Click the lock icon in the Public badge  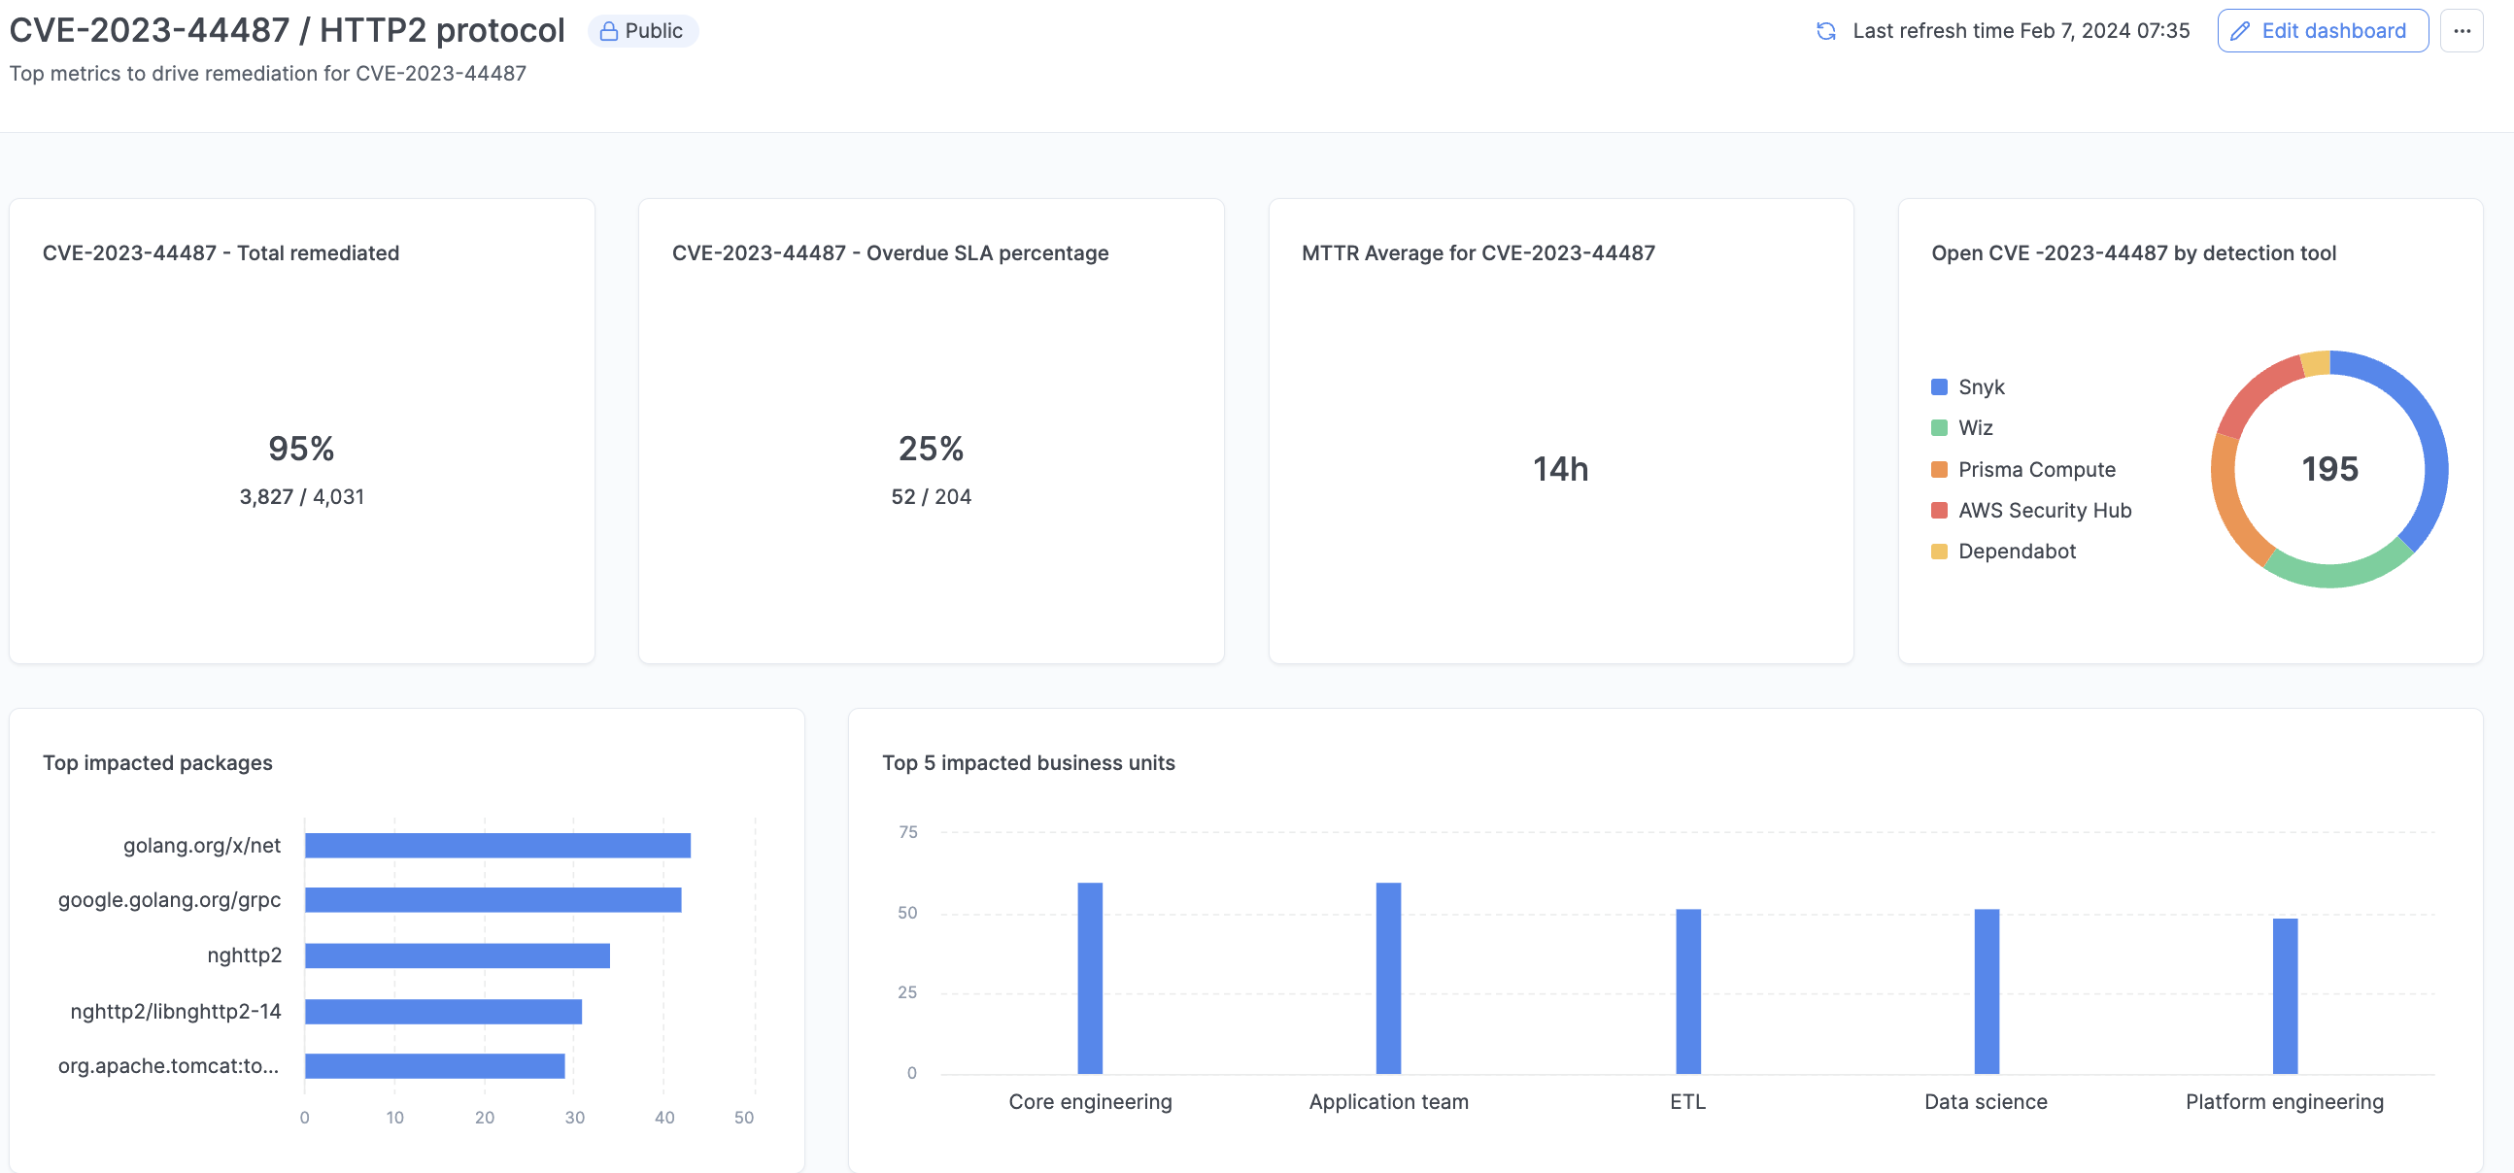[x=607, y=30]
